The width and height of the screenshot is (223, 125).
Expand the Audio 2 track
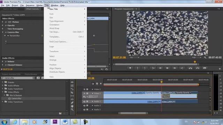(92, 106)
